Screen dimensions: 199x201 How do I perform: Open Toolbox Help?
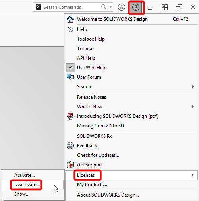click(91, 39)
